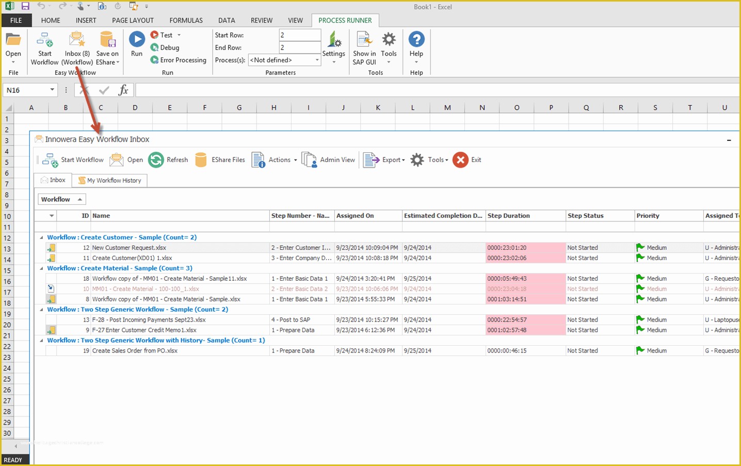
Task: Click the blue Run play icon
Action: click(x=137, y=39)
